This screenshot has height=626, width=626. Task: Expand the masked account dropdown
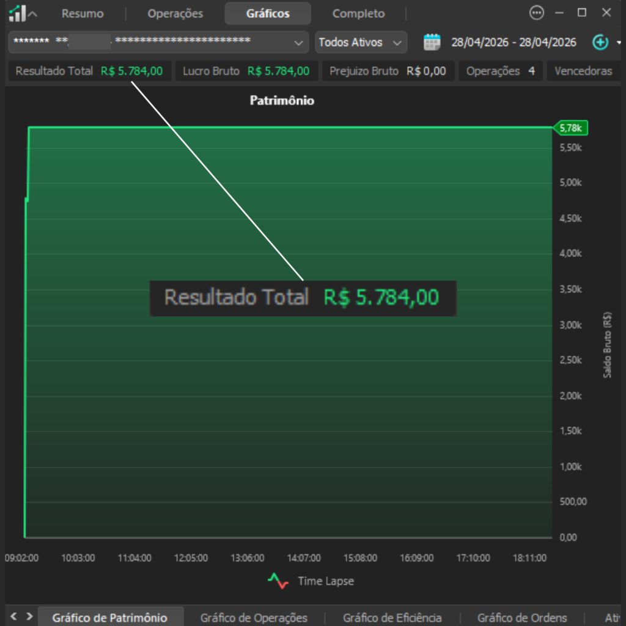click(158, 42)
